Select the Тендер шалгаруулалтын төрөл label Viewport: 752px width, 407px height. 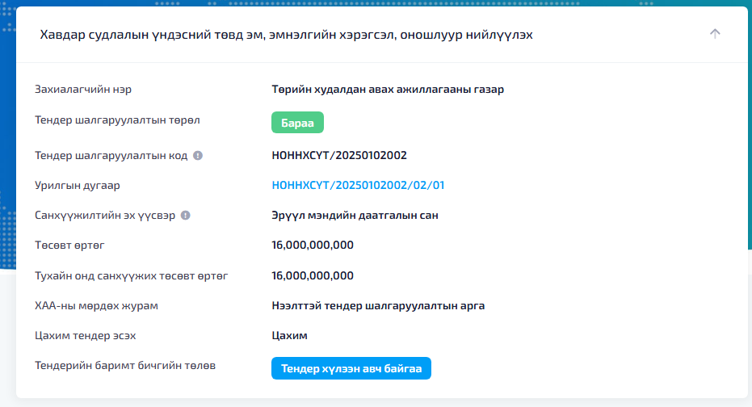(118, 120)
